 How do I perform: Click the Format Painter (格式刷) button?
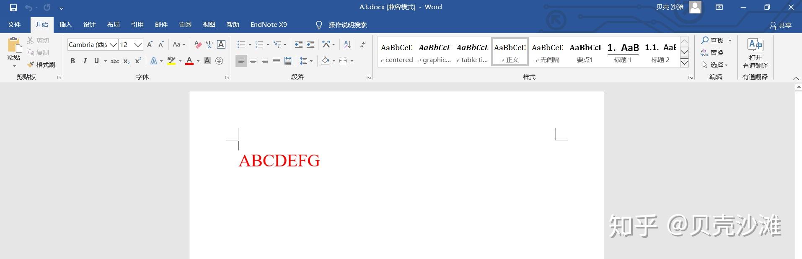41,65
